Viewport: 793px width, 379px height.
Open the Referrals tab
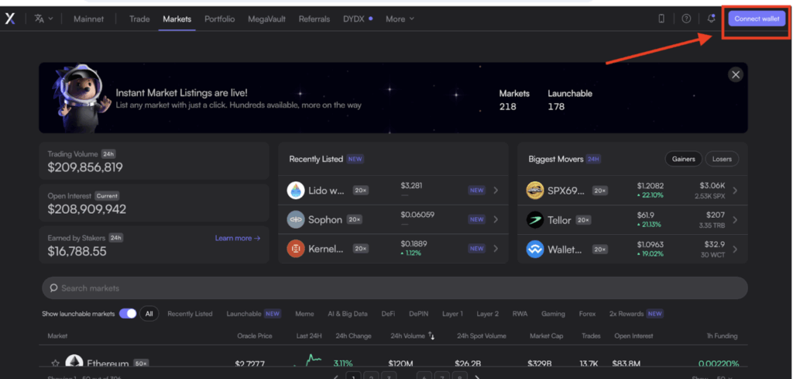click(314, 19)
